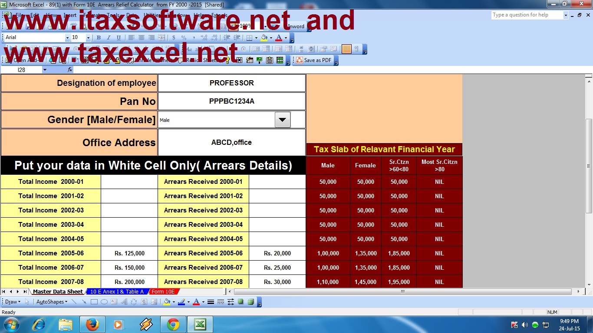Open Windows Explorer from the taskbar
Screen dimensions: 593x333
[65, 324]
